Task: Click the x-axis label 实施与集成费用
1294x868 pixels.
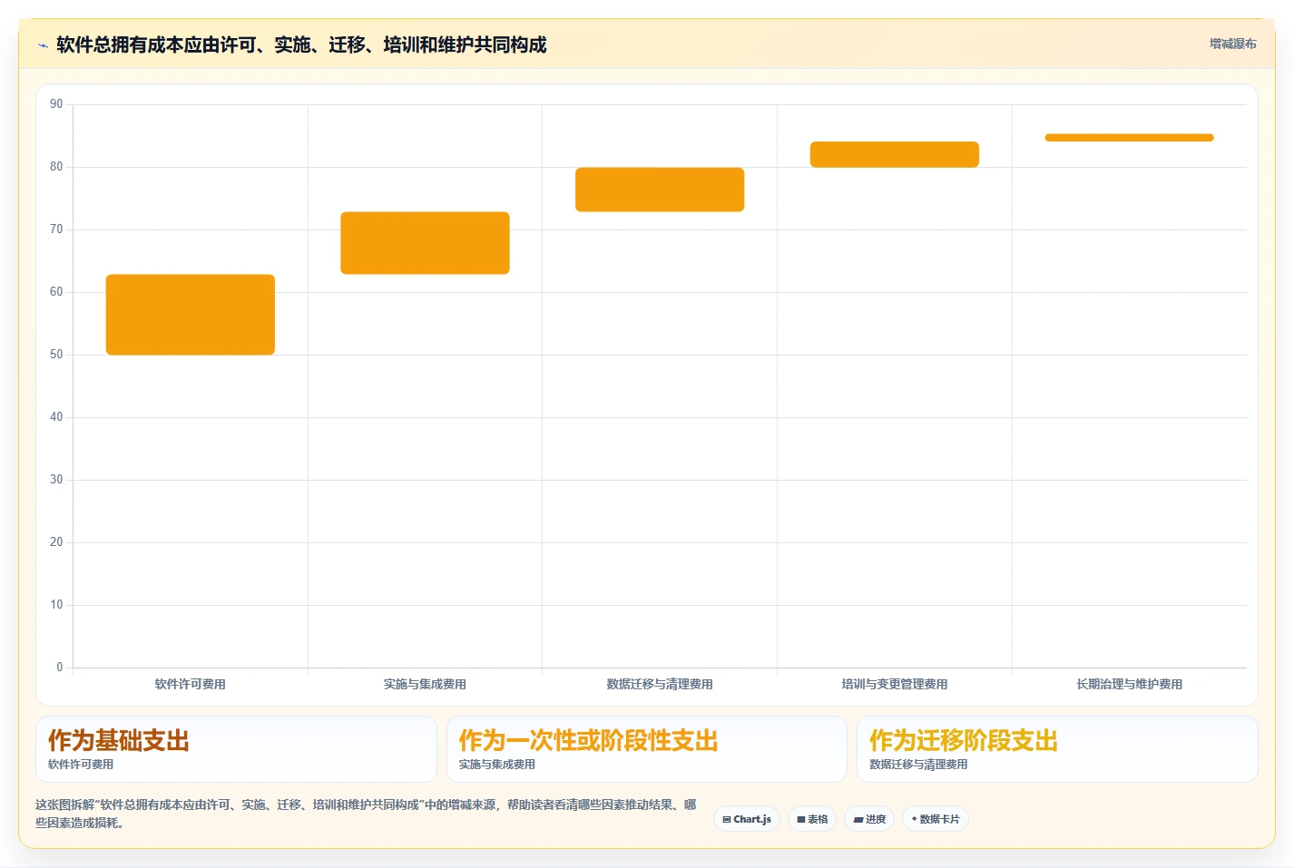Action: coord(425,684)
